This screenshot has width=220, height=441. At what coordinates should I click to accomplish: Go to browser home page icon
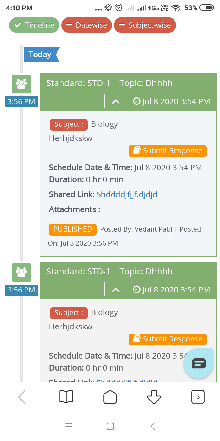coord(110,397)
